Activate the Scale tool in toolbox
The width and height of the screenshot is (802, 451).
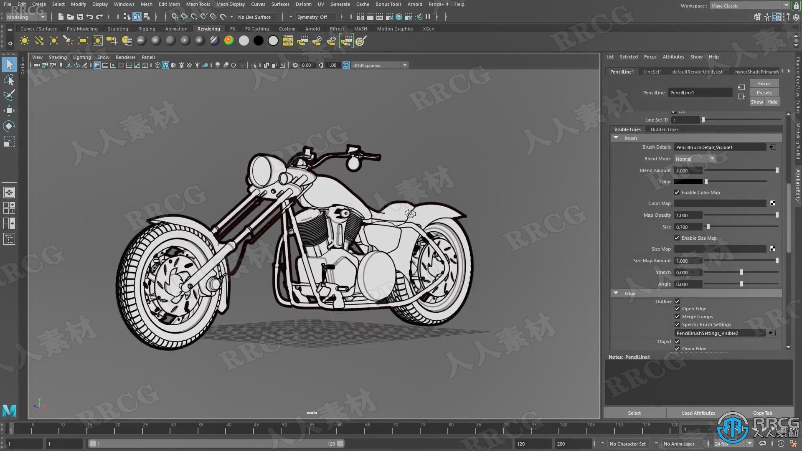point(9,142)
